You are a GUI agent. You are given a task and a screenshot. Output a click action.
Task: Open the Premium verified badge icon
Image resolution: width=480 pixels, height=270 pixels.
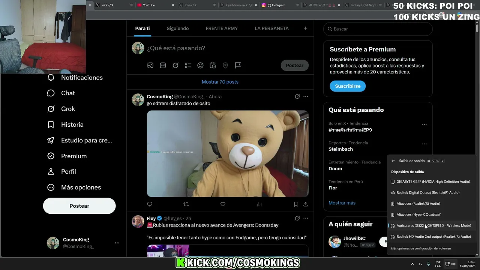(51, 156)
